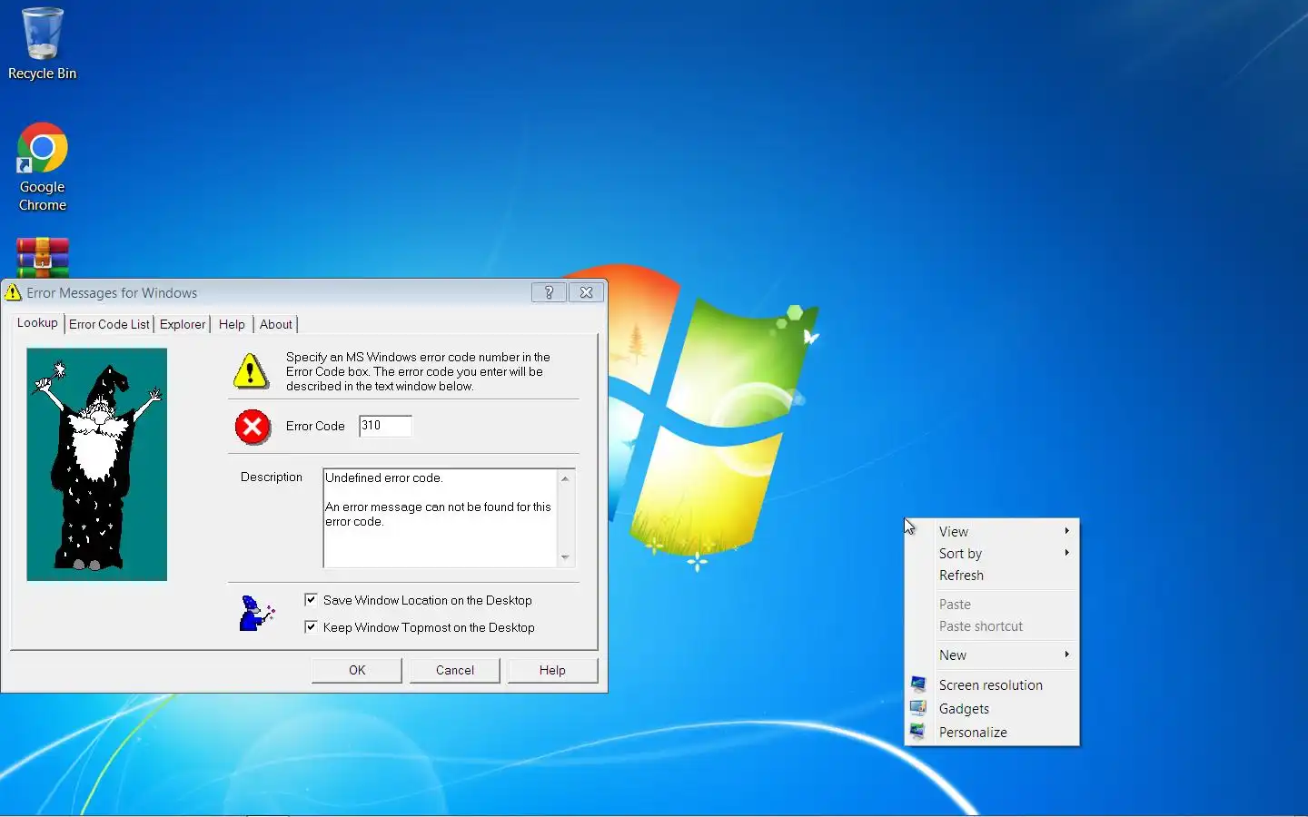This screenshot has width=1308, height=817.
Task: Switch to the Error Code List tab
Action: (109, 324)
